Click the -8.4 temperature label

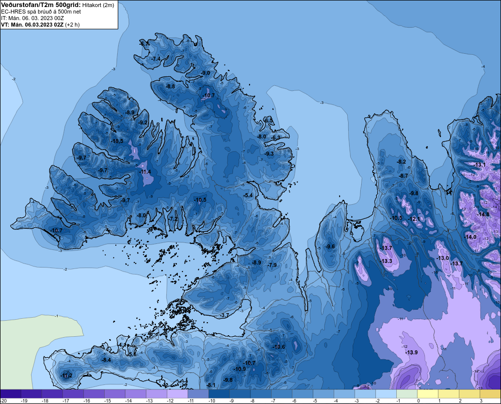tap(106, 360)
